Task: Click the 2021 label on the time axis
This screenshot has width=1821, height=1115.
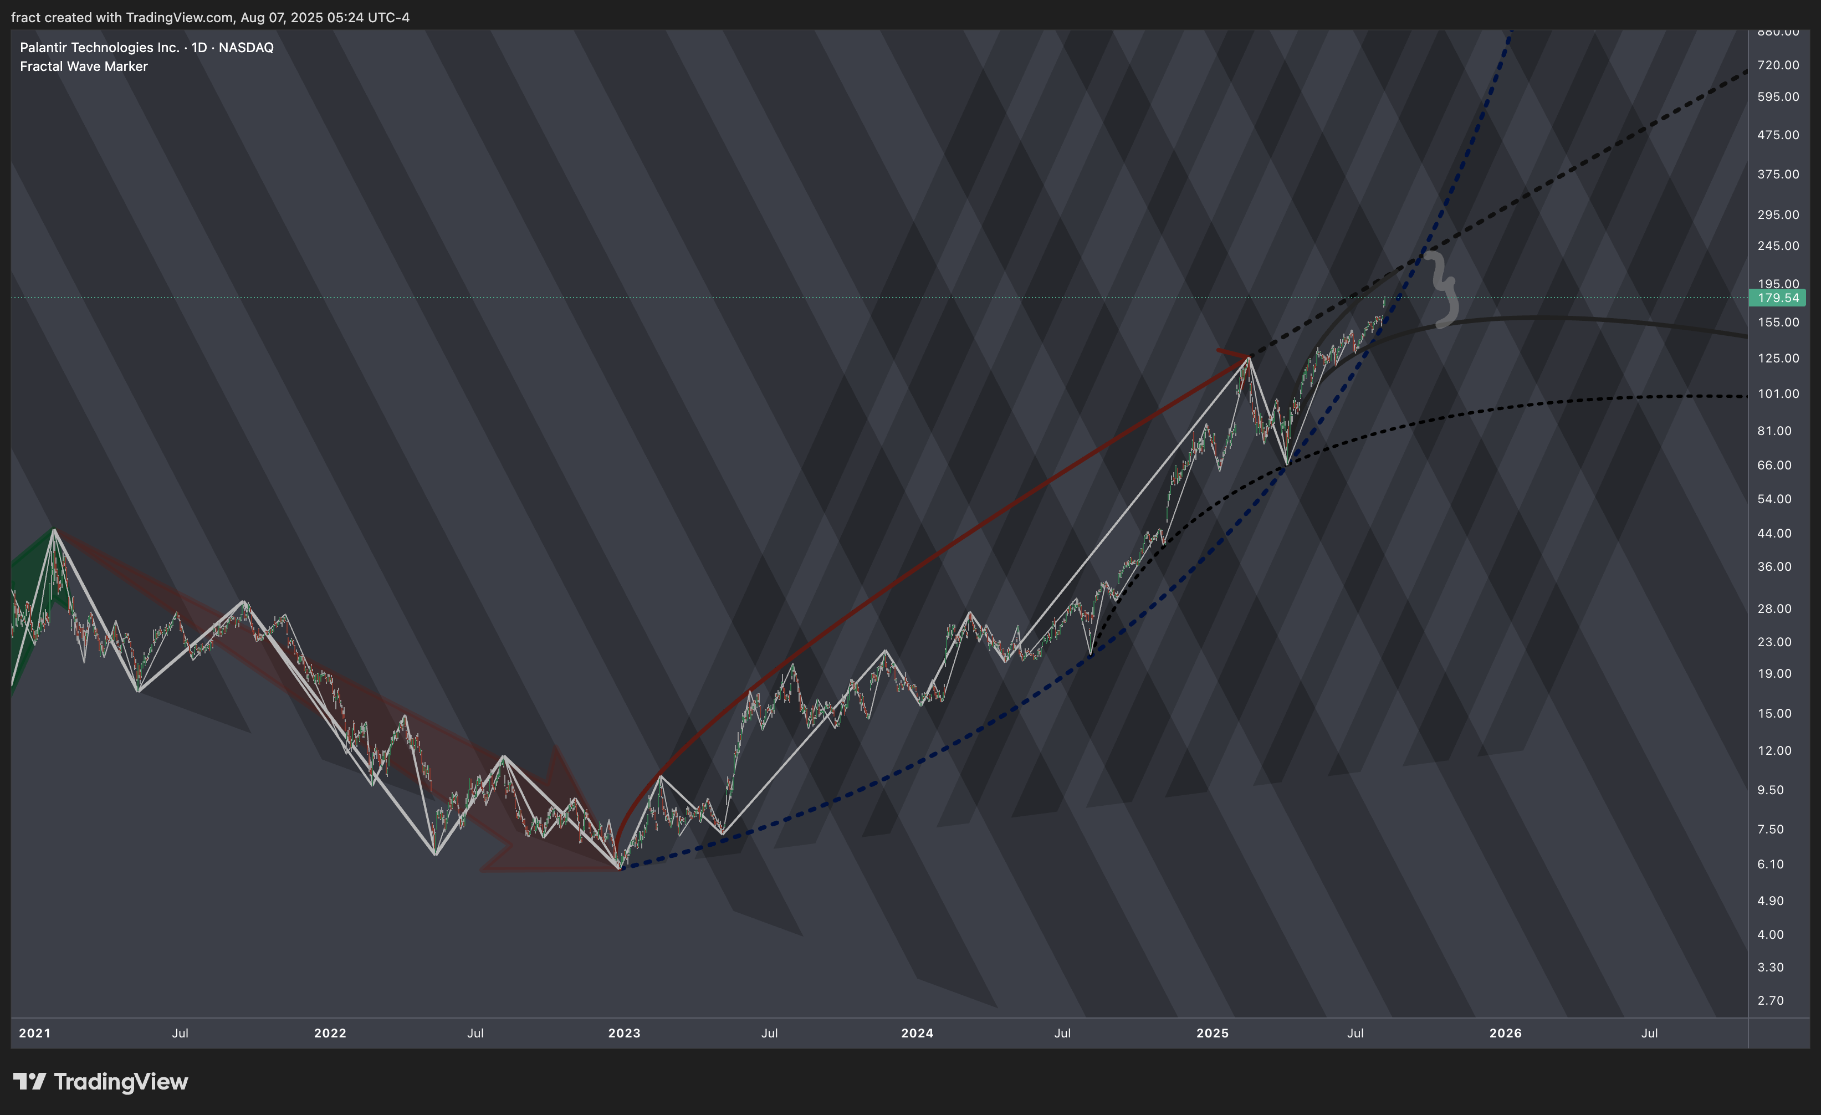Action: pyautogui.click(x=35, y=1033)
